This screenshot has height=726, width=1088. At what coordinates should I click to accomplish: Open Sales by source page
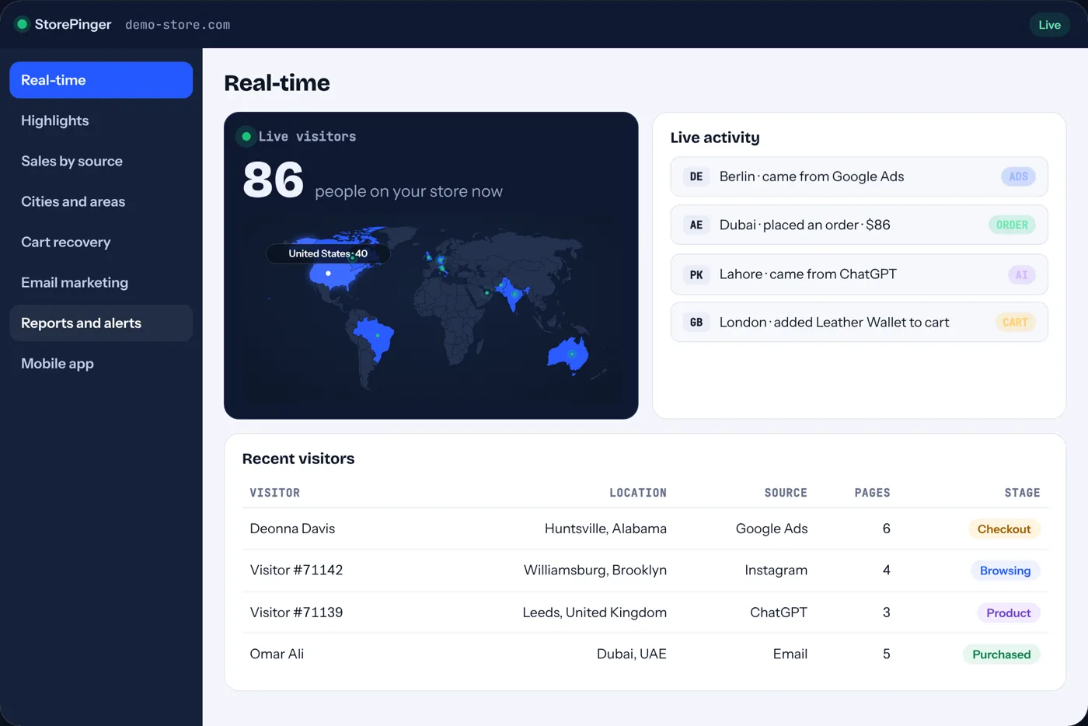[x=101, y=161]
